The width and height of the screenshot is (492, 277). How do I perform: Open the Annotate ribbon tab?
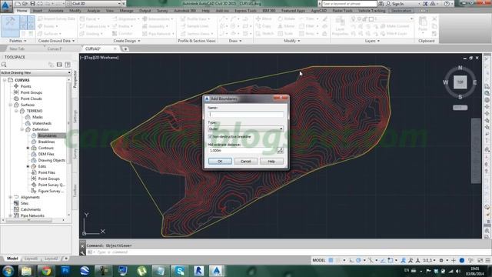(55, 11)
